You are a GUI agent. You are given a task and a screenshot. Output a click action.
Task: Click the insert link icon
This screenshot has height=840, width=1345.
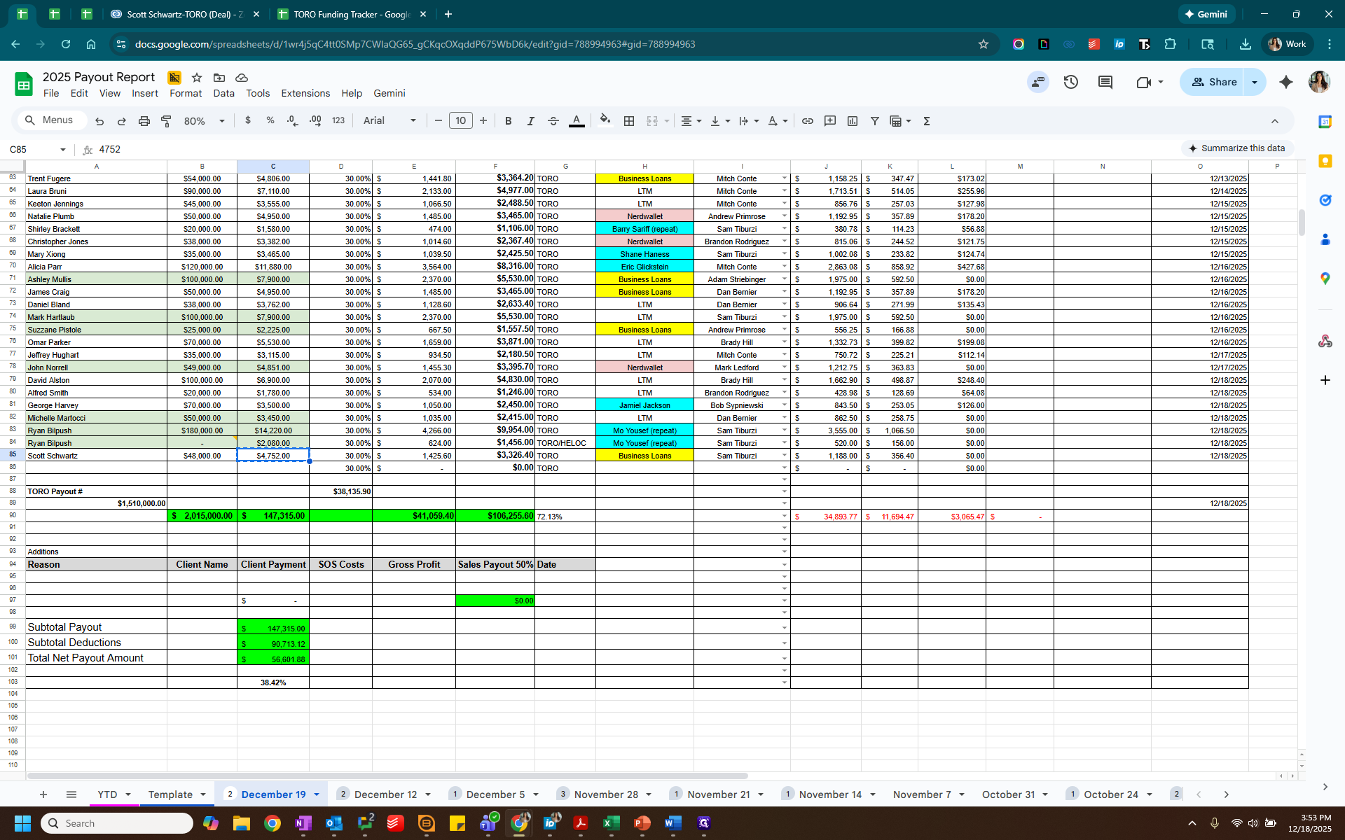click(807, 121)
